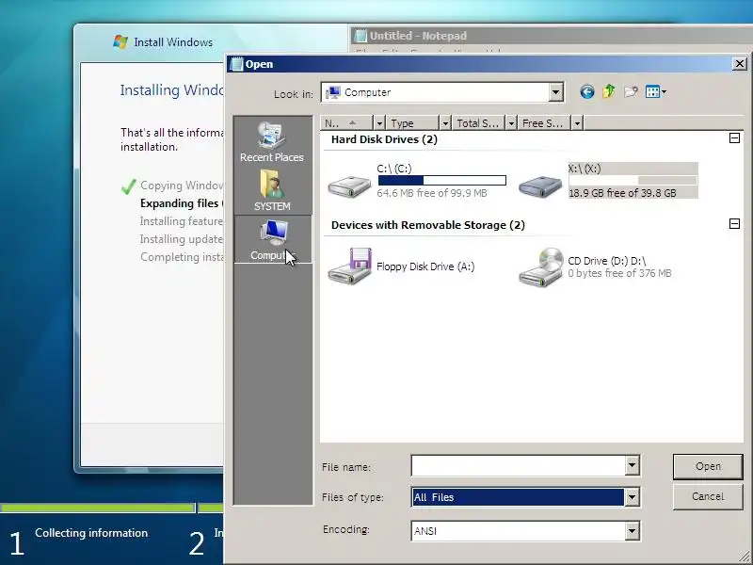The width and height of the screenshot is (753, 565).
Task: Collapse the Hard Disk Drives group
Action: pos(734,138)
